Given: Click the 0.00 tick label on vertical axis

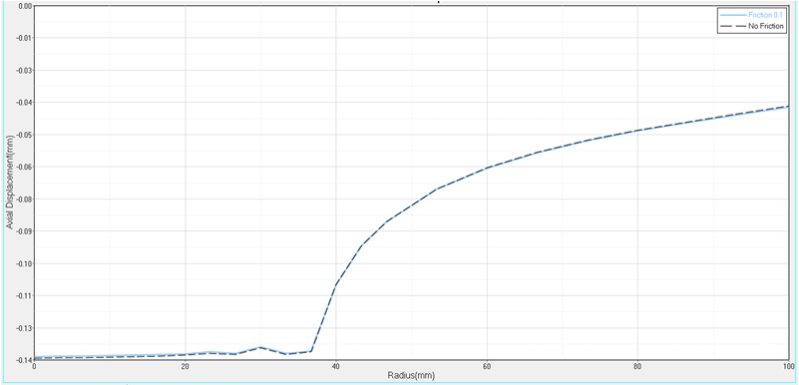Looking at the screenshot, I should tap(25, 6).
